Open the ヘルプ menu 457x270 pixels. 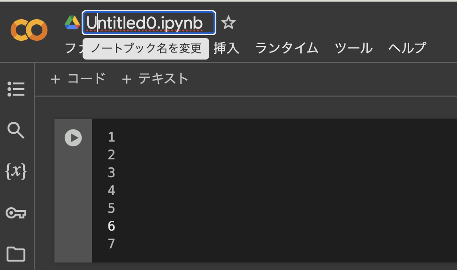407,48
